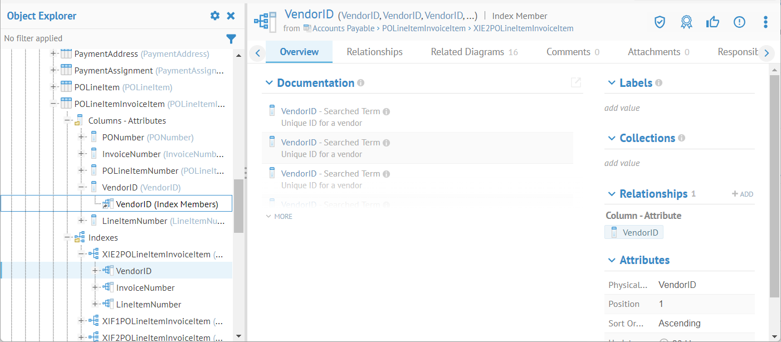Collapse the Documentation section
Viewport: 781px width, 342px height.
pos(269,83)
